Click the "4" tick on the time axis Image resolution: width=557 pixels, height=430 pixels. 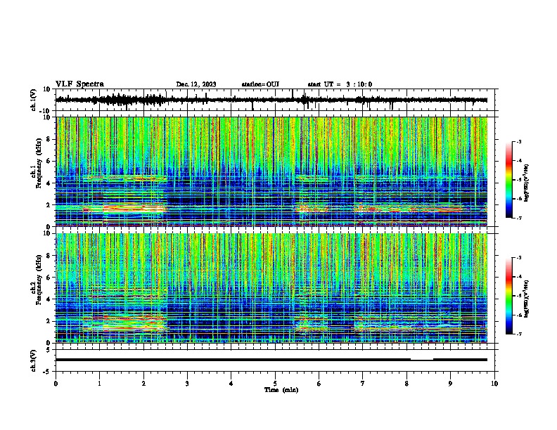(231, 384)
